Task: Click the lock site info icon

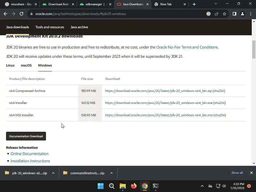Action: pyautogui.click(x=31, y=14)
